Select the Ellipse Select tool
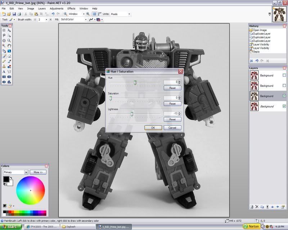Image resolution: width=288 pixels, height=230 pixels. pyautogui.click(x=4, y=41)
